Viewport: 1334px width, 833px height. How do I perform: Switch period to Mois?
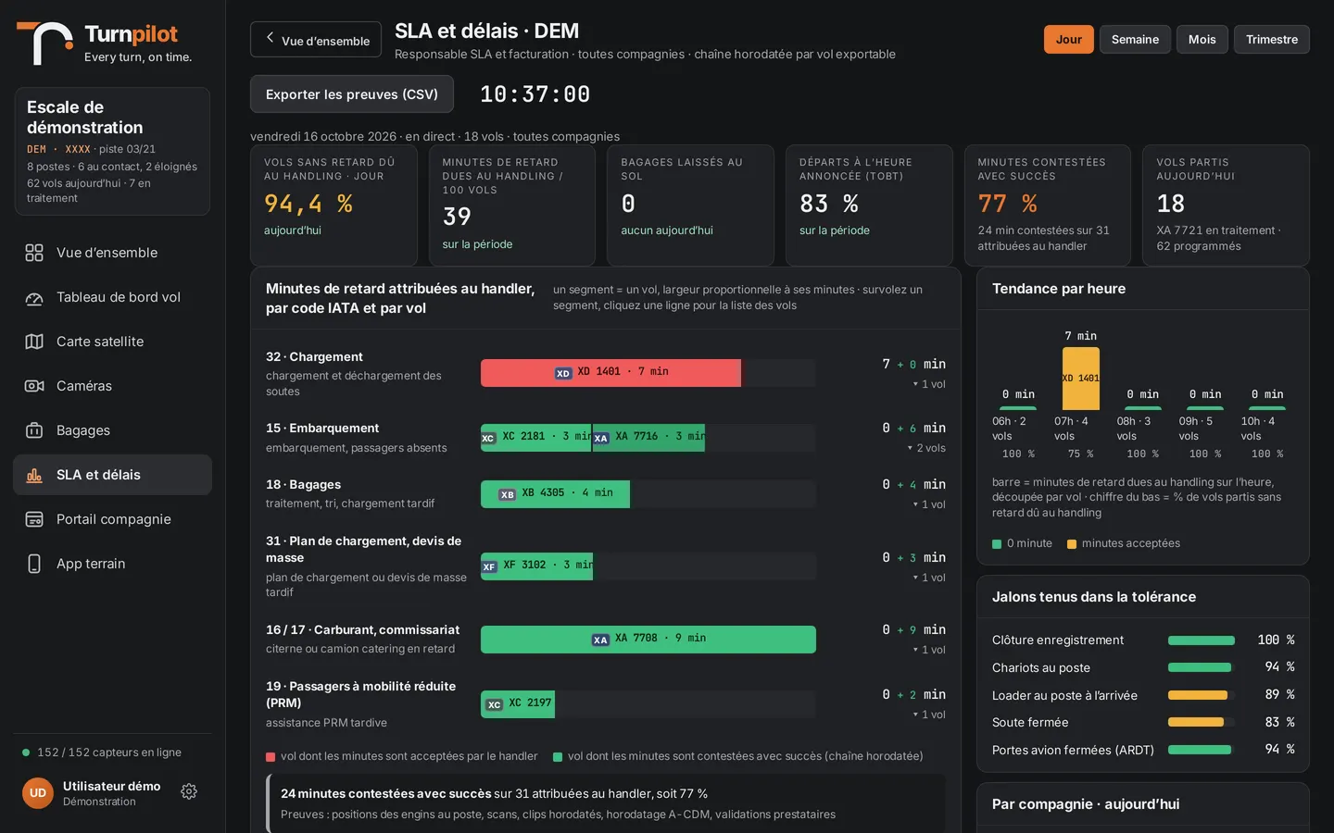point(1202,39)
